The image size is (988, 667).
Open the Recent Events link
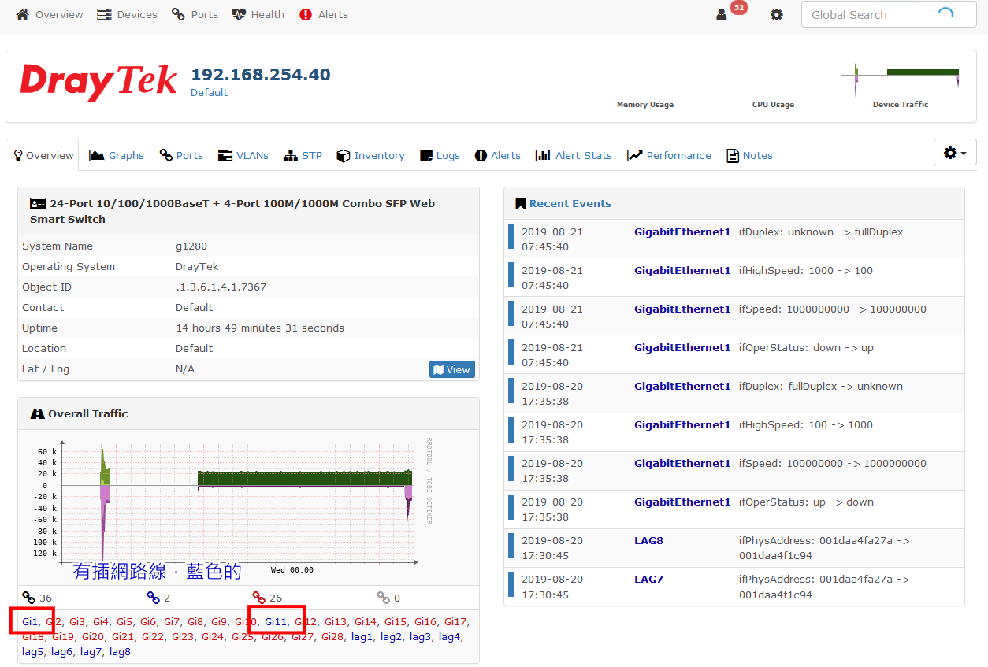[570, 203]
